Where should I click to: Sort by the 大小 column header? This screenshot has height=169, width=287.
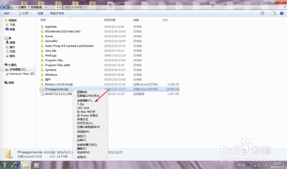pos(165,20)
